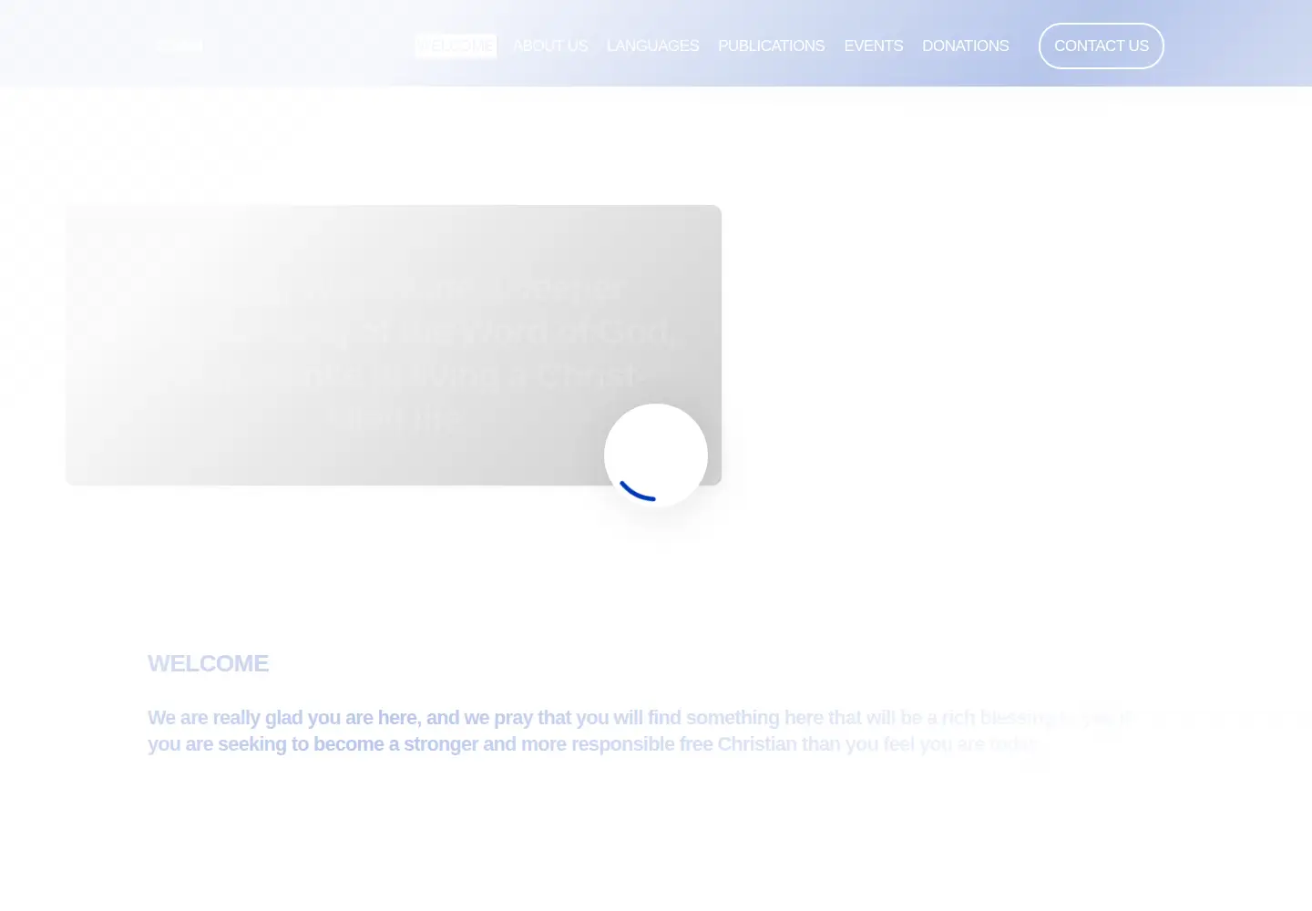The image size is (1312, 911).
Task: Open the EVENTS page
Action: (874, 46)
